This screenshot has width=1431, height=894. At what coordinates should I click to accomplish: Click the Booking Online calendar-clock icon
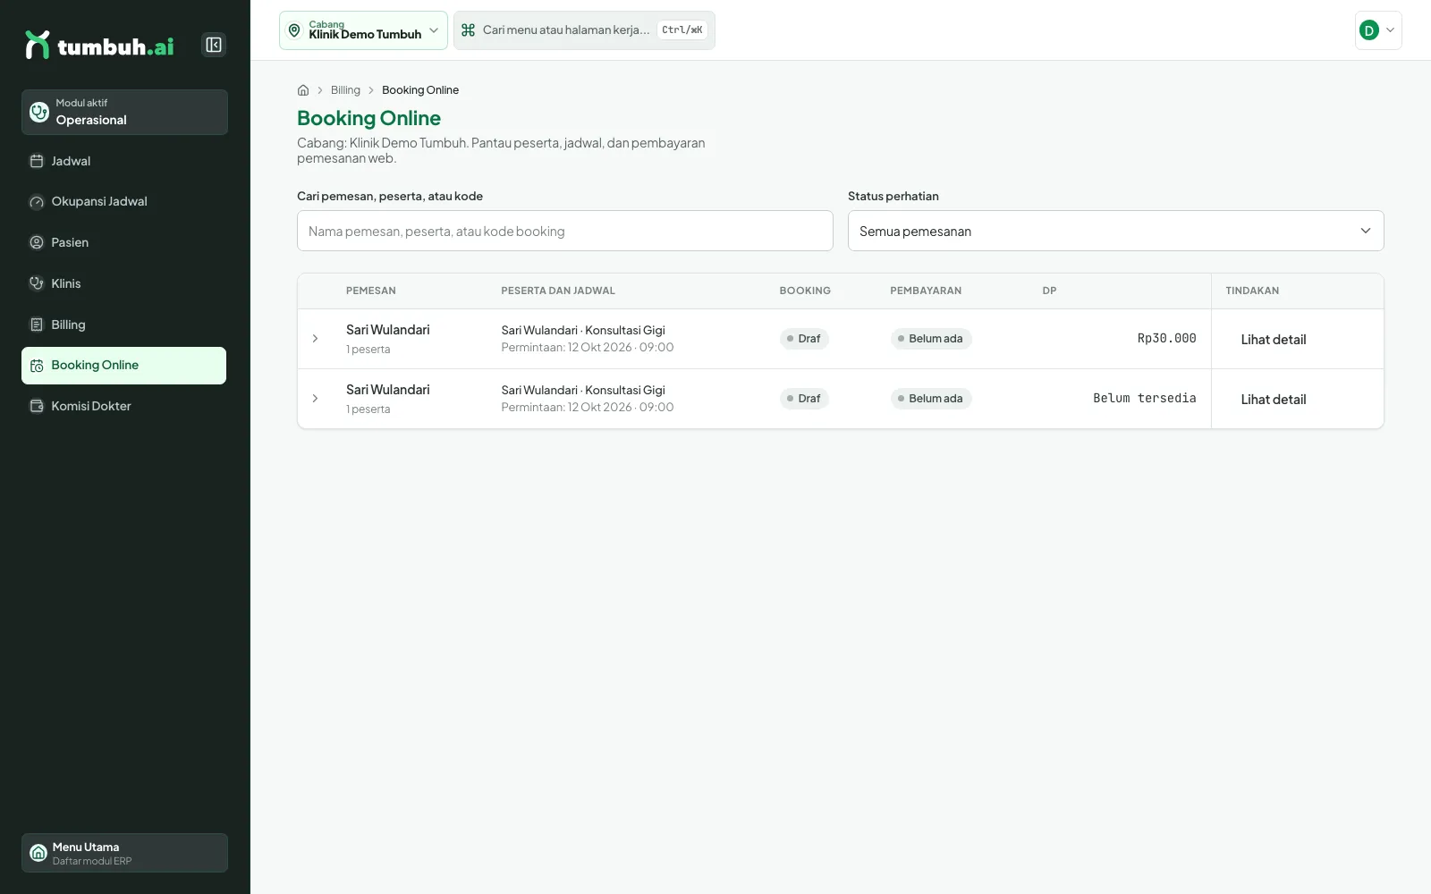37,366
